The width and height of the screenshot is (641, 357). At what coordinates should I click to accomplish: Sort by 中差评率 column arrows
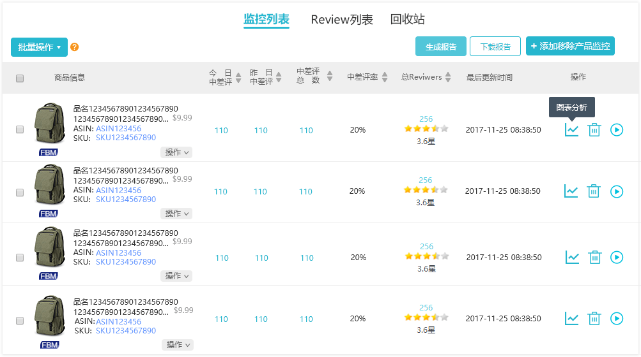385,77
